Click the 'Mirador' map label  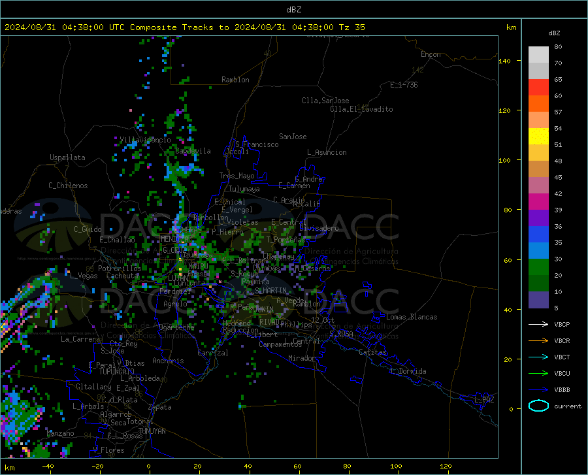pos(302,358)
